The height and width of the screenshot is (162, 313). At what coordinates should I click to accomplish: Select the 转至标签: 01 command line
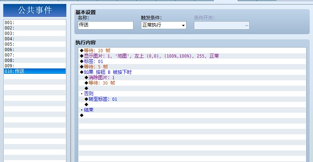(x=192, y=99)
